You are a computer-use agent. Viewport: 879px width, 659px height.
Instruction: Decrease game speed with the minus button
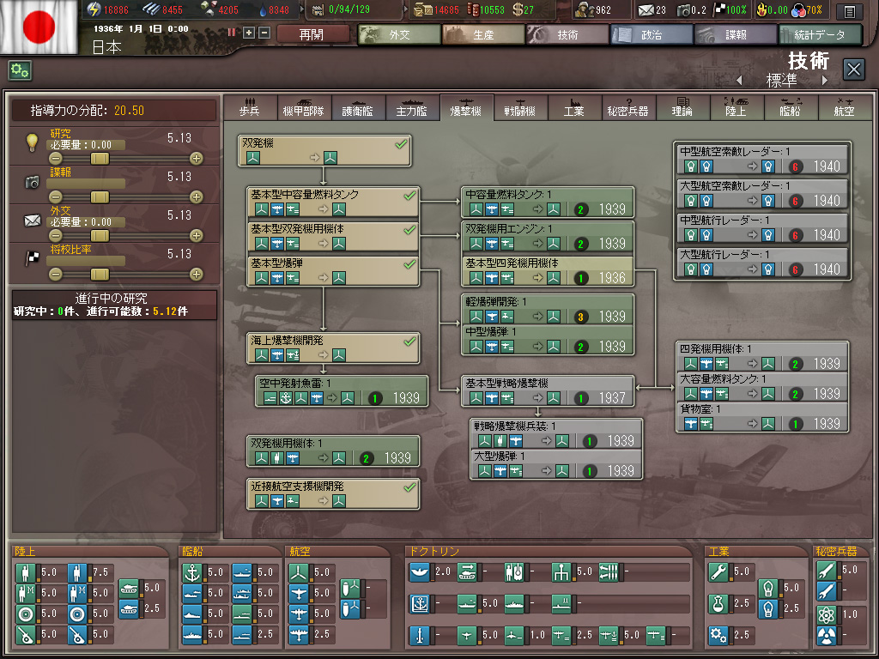point(264,33)
